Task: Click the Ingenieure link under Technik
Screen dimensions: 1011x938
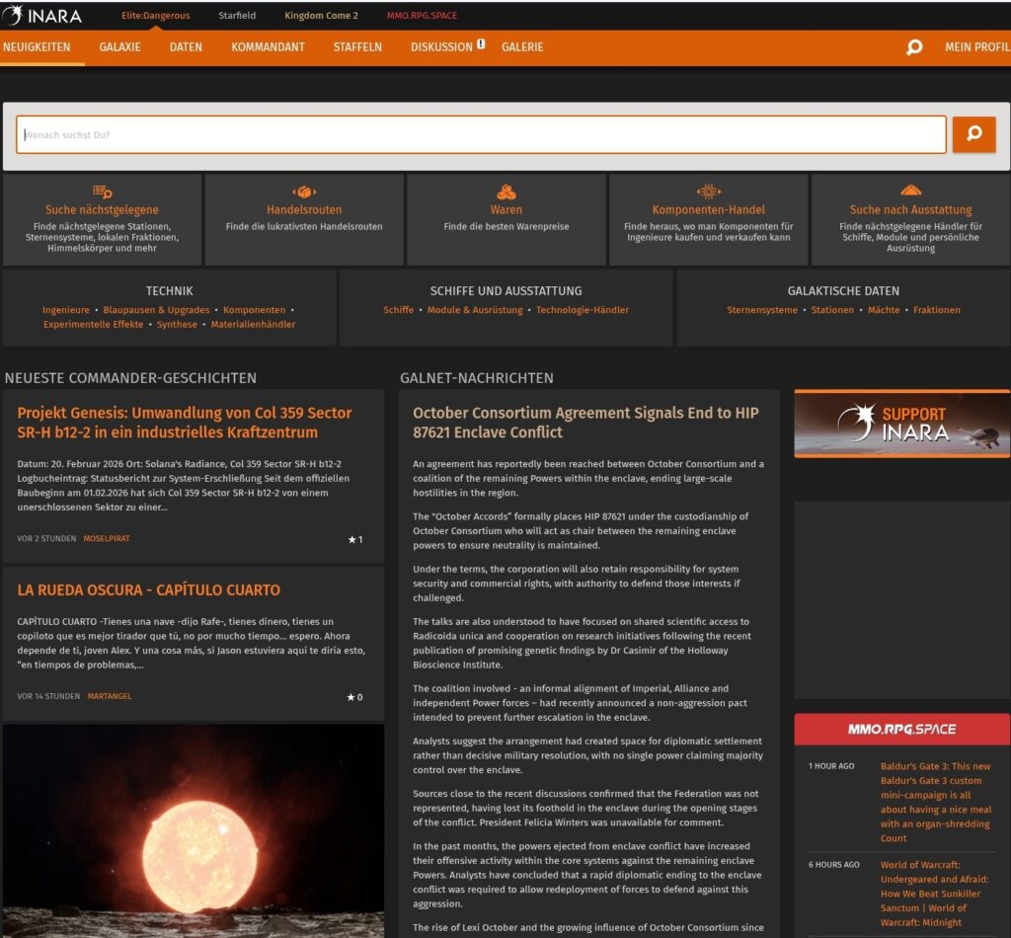Action: 65,310
